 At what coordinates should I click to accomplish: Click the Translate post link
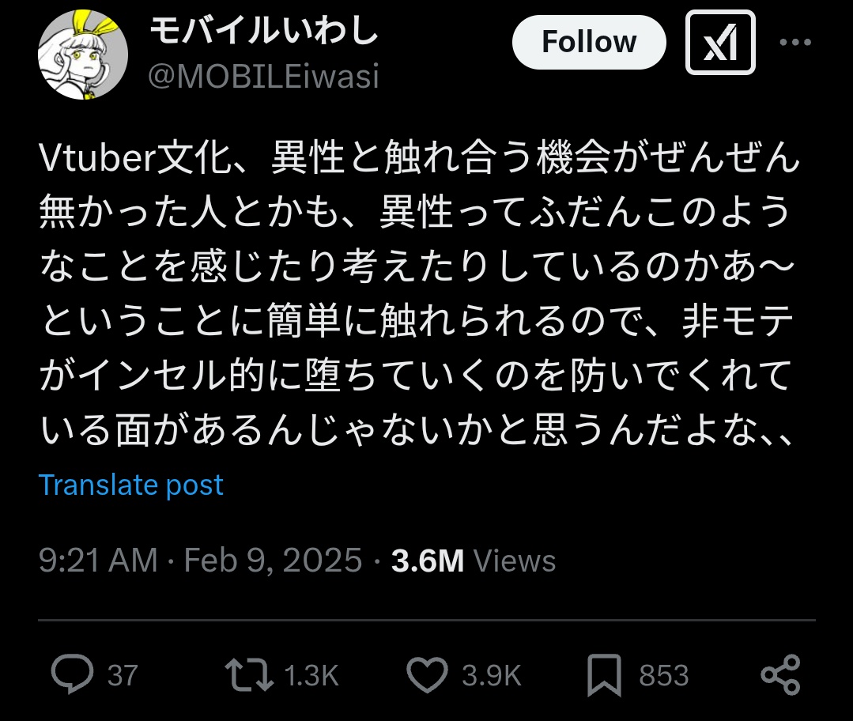(x=131, y=485)
